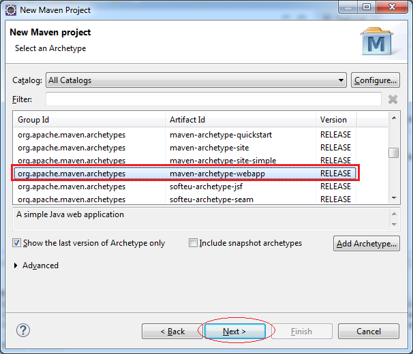Click the description box scroll up arrow

click(394, 214)
